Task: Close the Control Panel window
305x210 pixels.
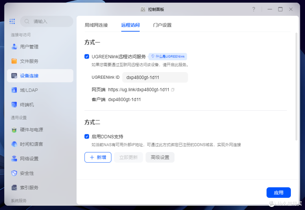Action: pos(291,9)
